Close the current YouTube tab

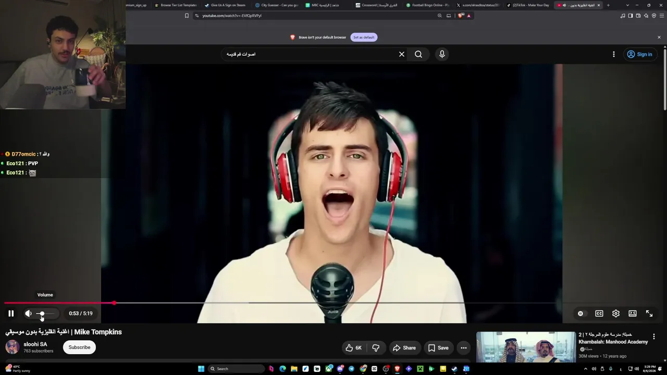pyautogui.click(x=599, y=5)
